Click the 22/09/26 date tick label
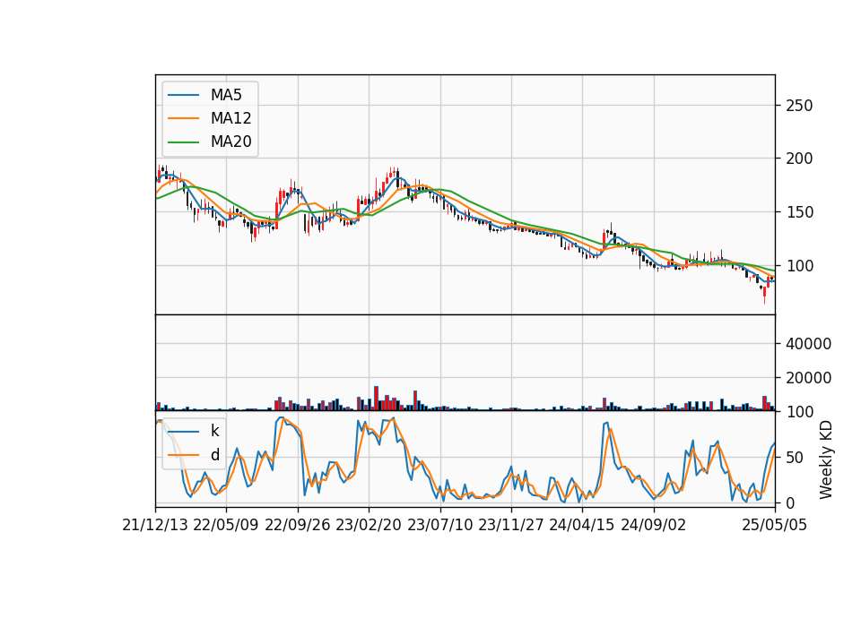 (298, 525)
